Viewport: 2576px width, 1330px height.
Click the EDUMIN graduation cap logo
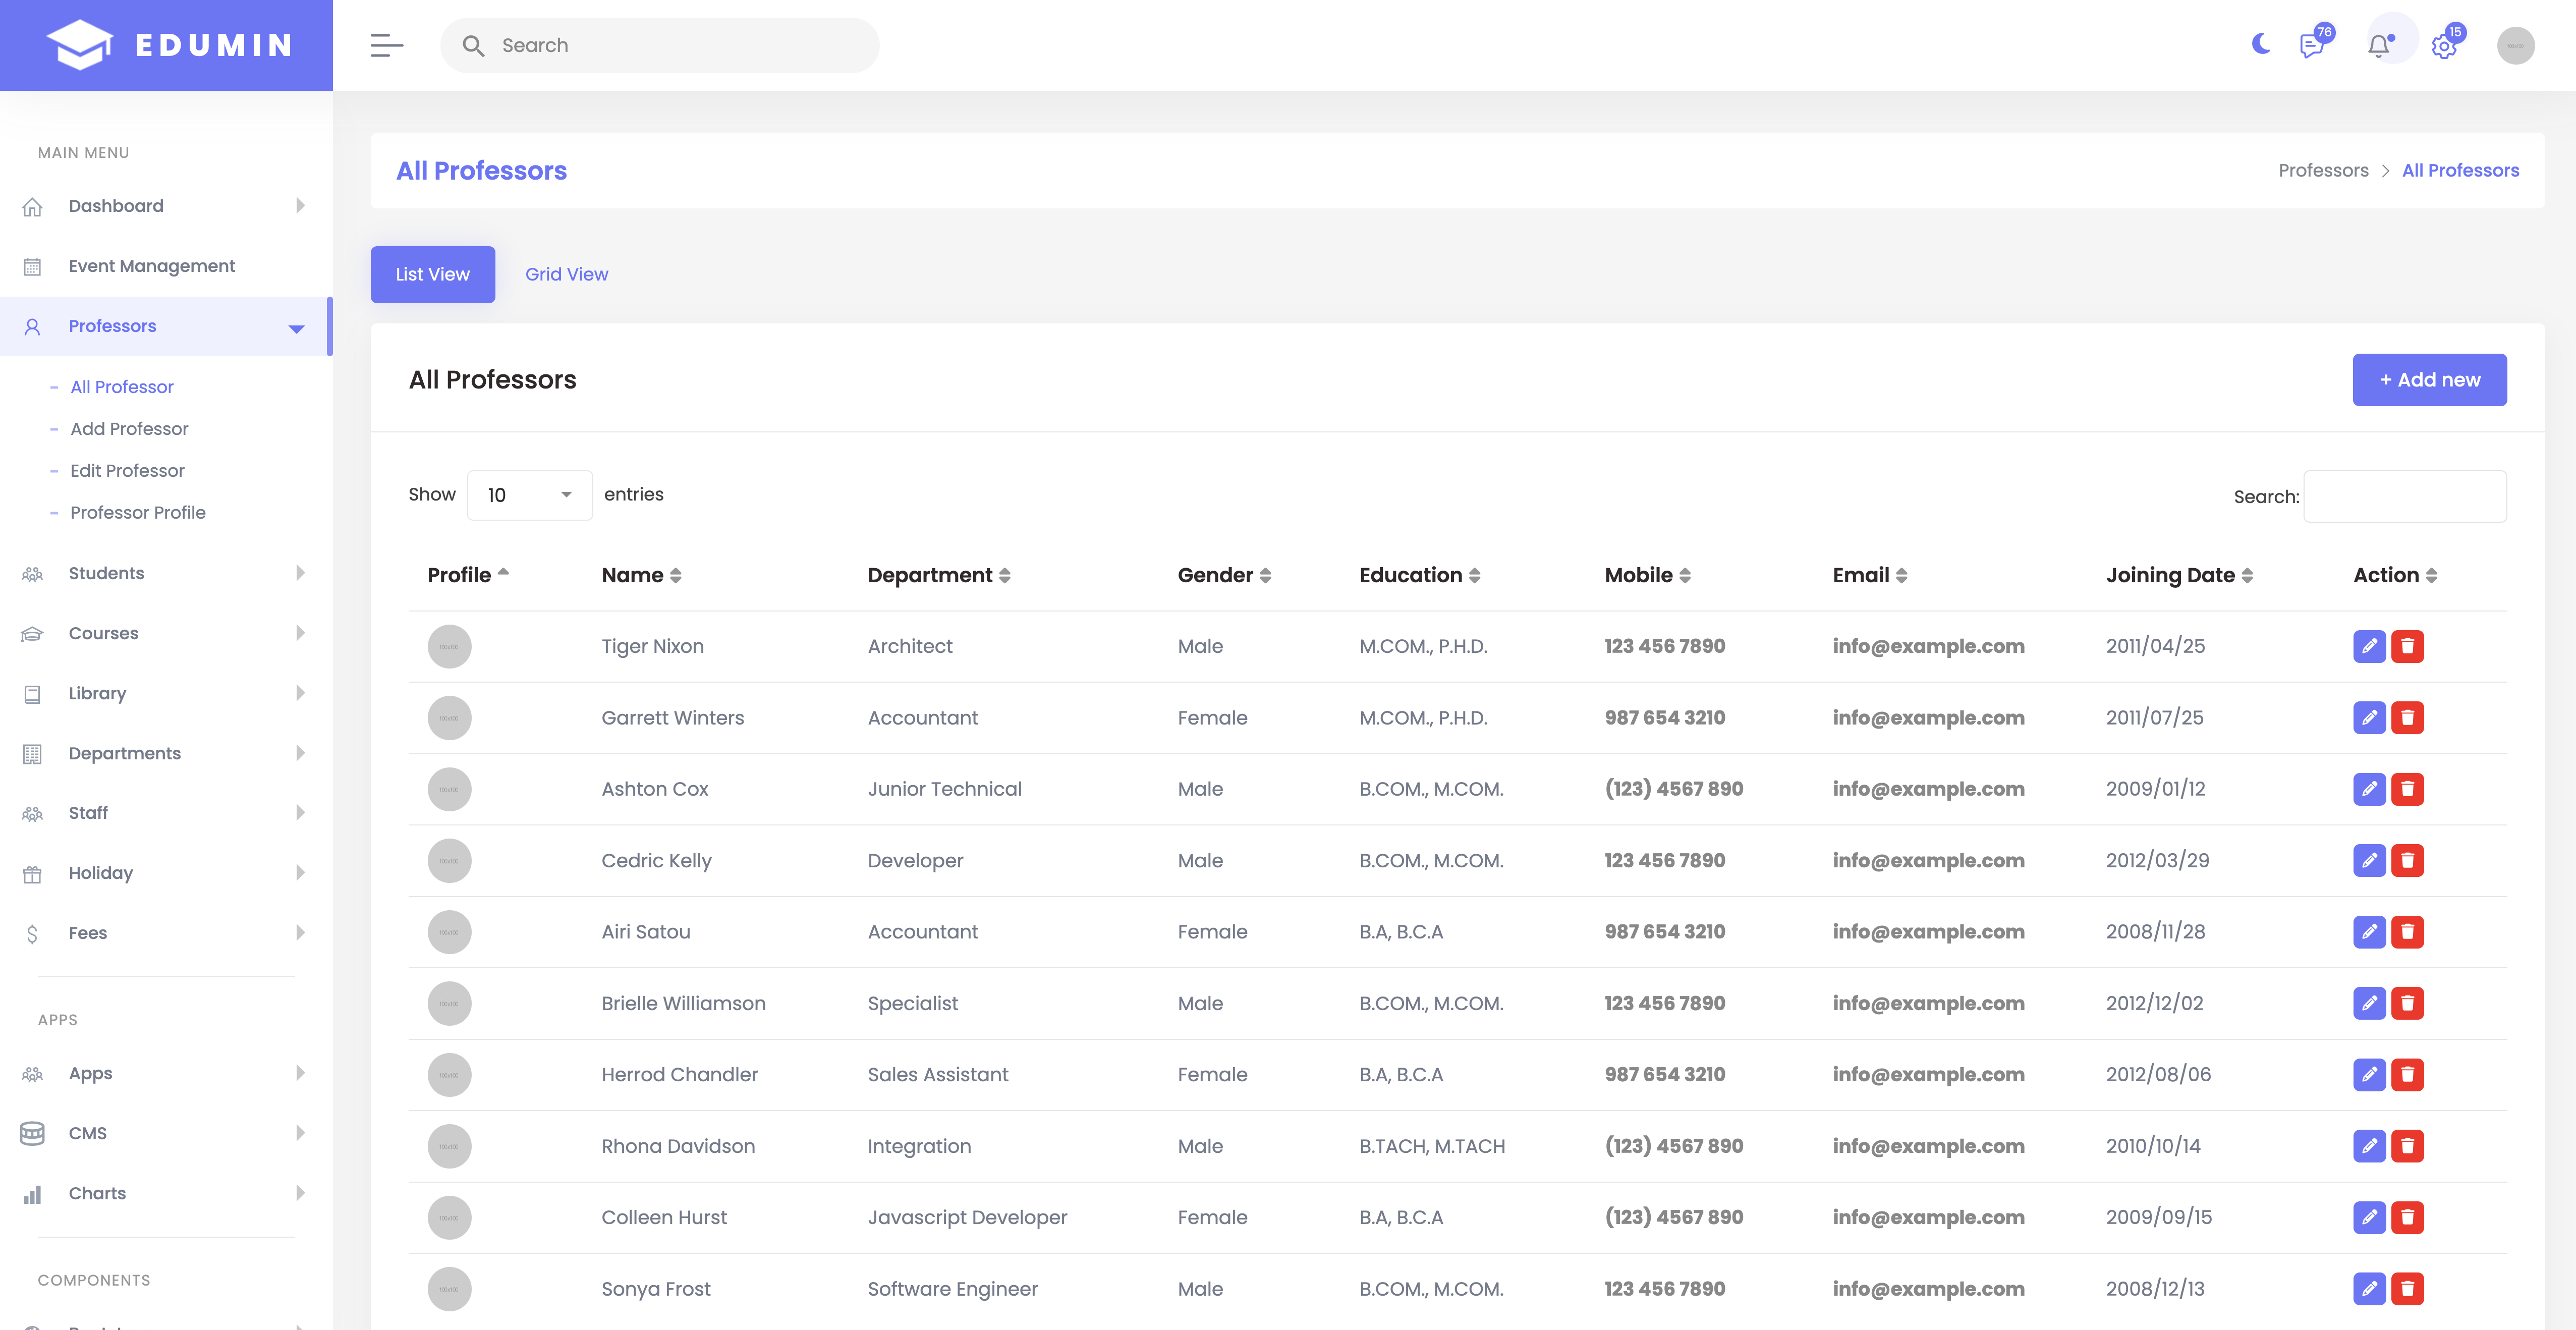coord(80,45)
